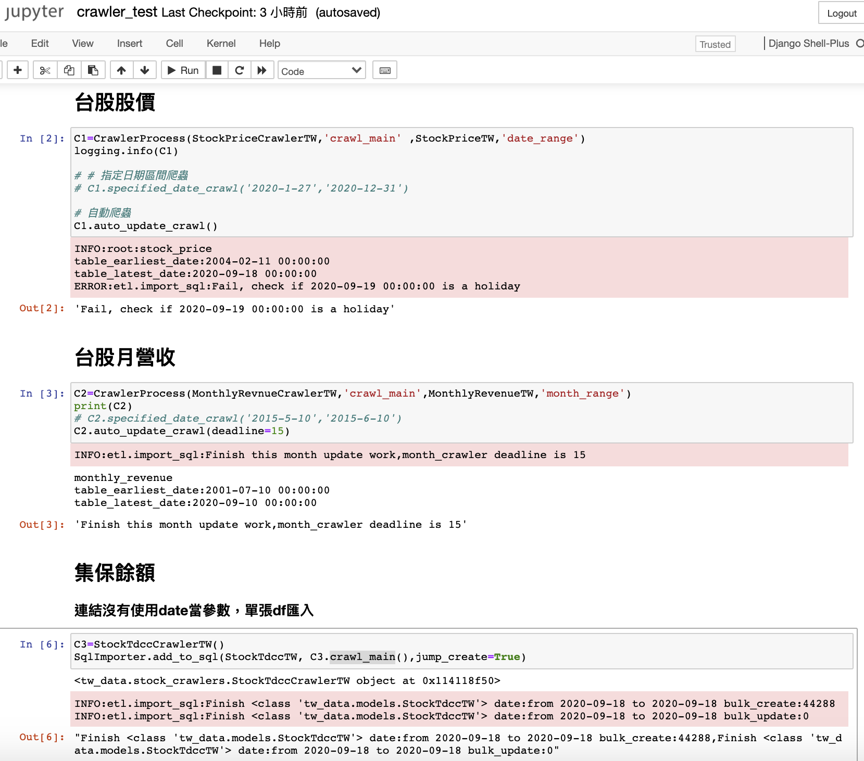This screenshot has height=761, width=864.
Task: Move the selected cell down
Action: coord(145,70)
